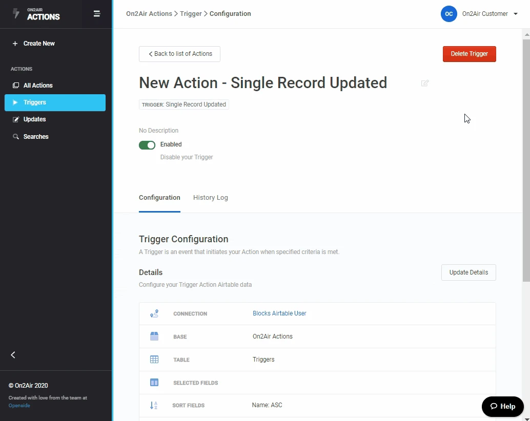Disable the trigger using the Enabled toggle
This screenshot has width=530, height=421.
(x=147, y=145)
